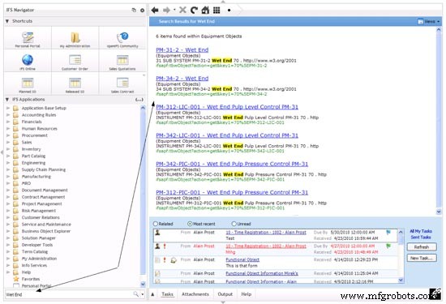Click the Refresh button
Screen dimensions: 446x304
[422, 246]
